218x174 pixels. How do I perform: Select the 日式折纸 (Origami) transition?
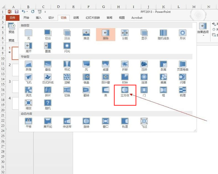48,77
